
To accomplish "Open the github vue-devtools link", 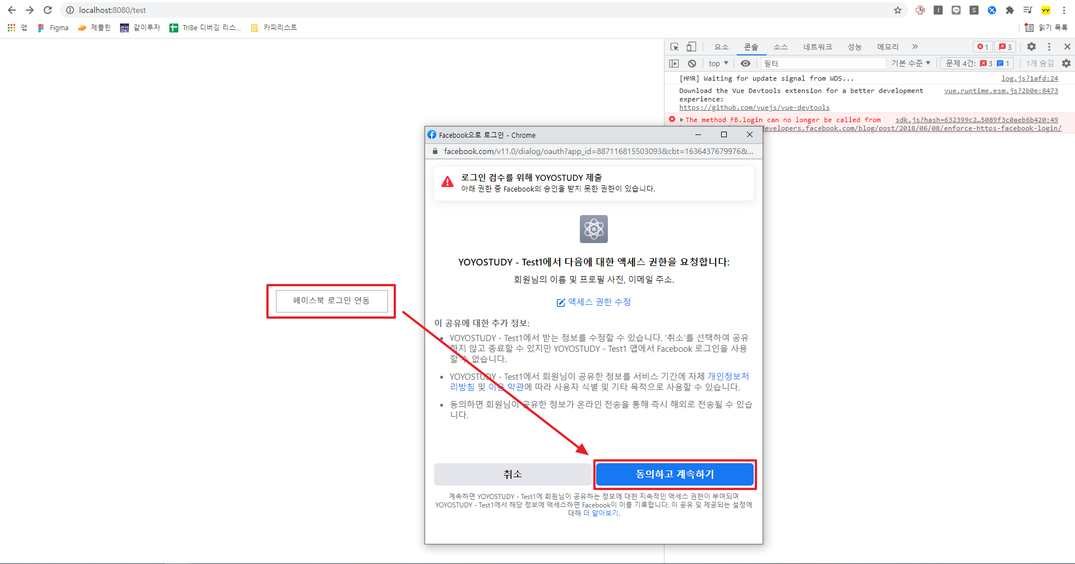I will coord(754,108).
